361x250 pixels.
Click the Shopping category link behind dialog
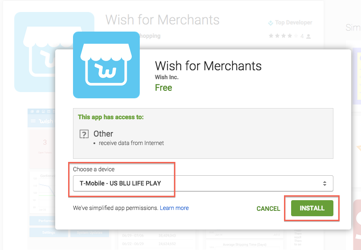pos(150,36)
